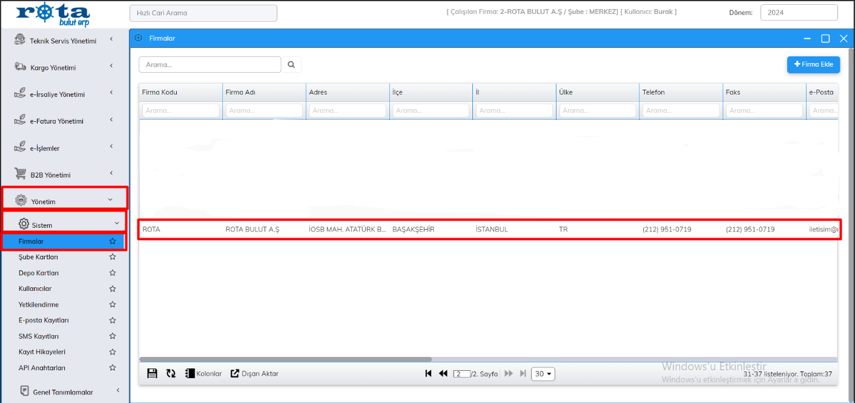The image size is (855, 403).
Task: Expand the Genel Tanımlamalar section
Action: [x=64, y=391]
